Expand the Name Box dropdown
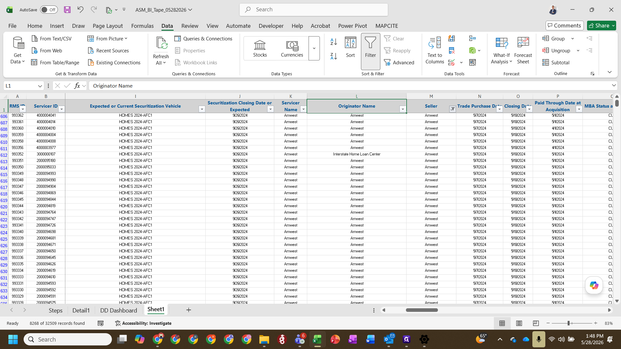Image resolution: width=621 pixels, height=349 pixels. (x=40, y=86)
